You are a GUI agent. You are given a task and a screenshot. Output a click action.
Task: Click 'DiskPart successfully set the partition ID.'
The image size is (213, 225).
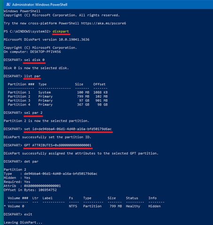click(x=47, y=137)
